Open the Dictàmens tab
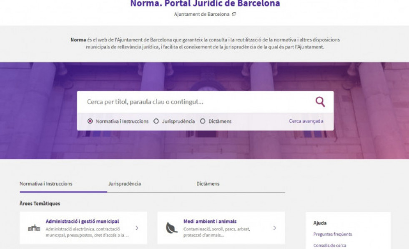Viewport: 409px width, 249px height. (x=208, y=184)
